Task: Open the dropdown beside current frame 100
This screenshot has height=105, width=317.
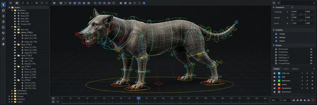Action: [281, 100]
